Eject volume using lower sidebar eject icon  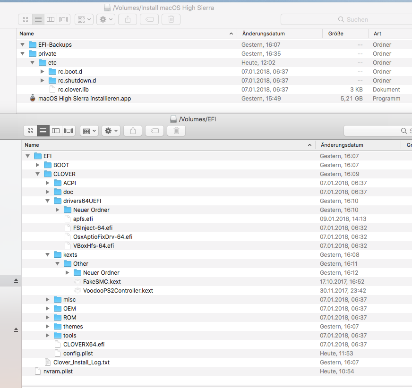click(16, 330)
